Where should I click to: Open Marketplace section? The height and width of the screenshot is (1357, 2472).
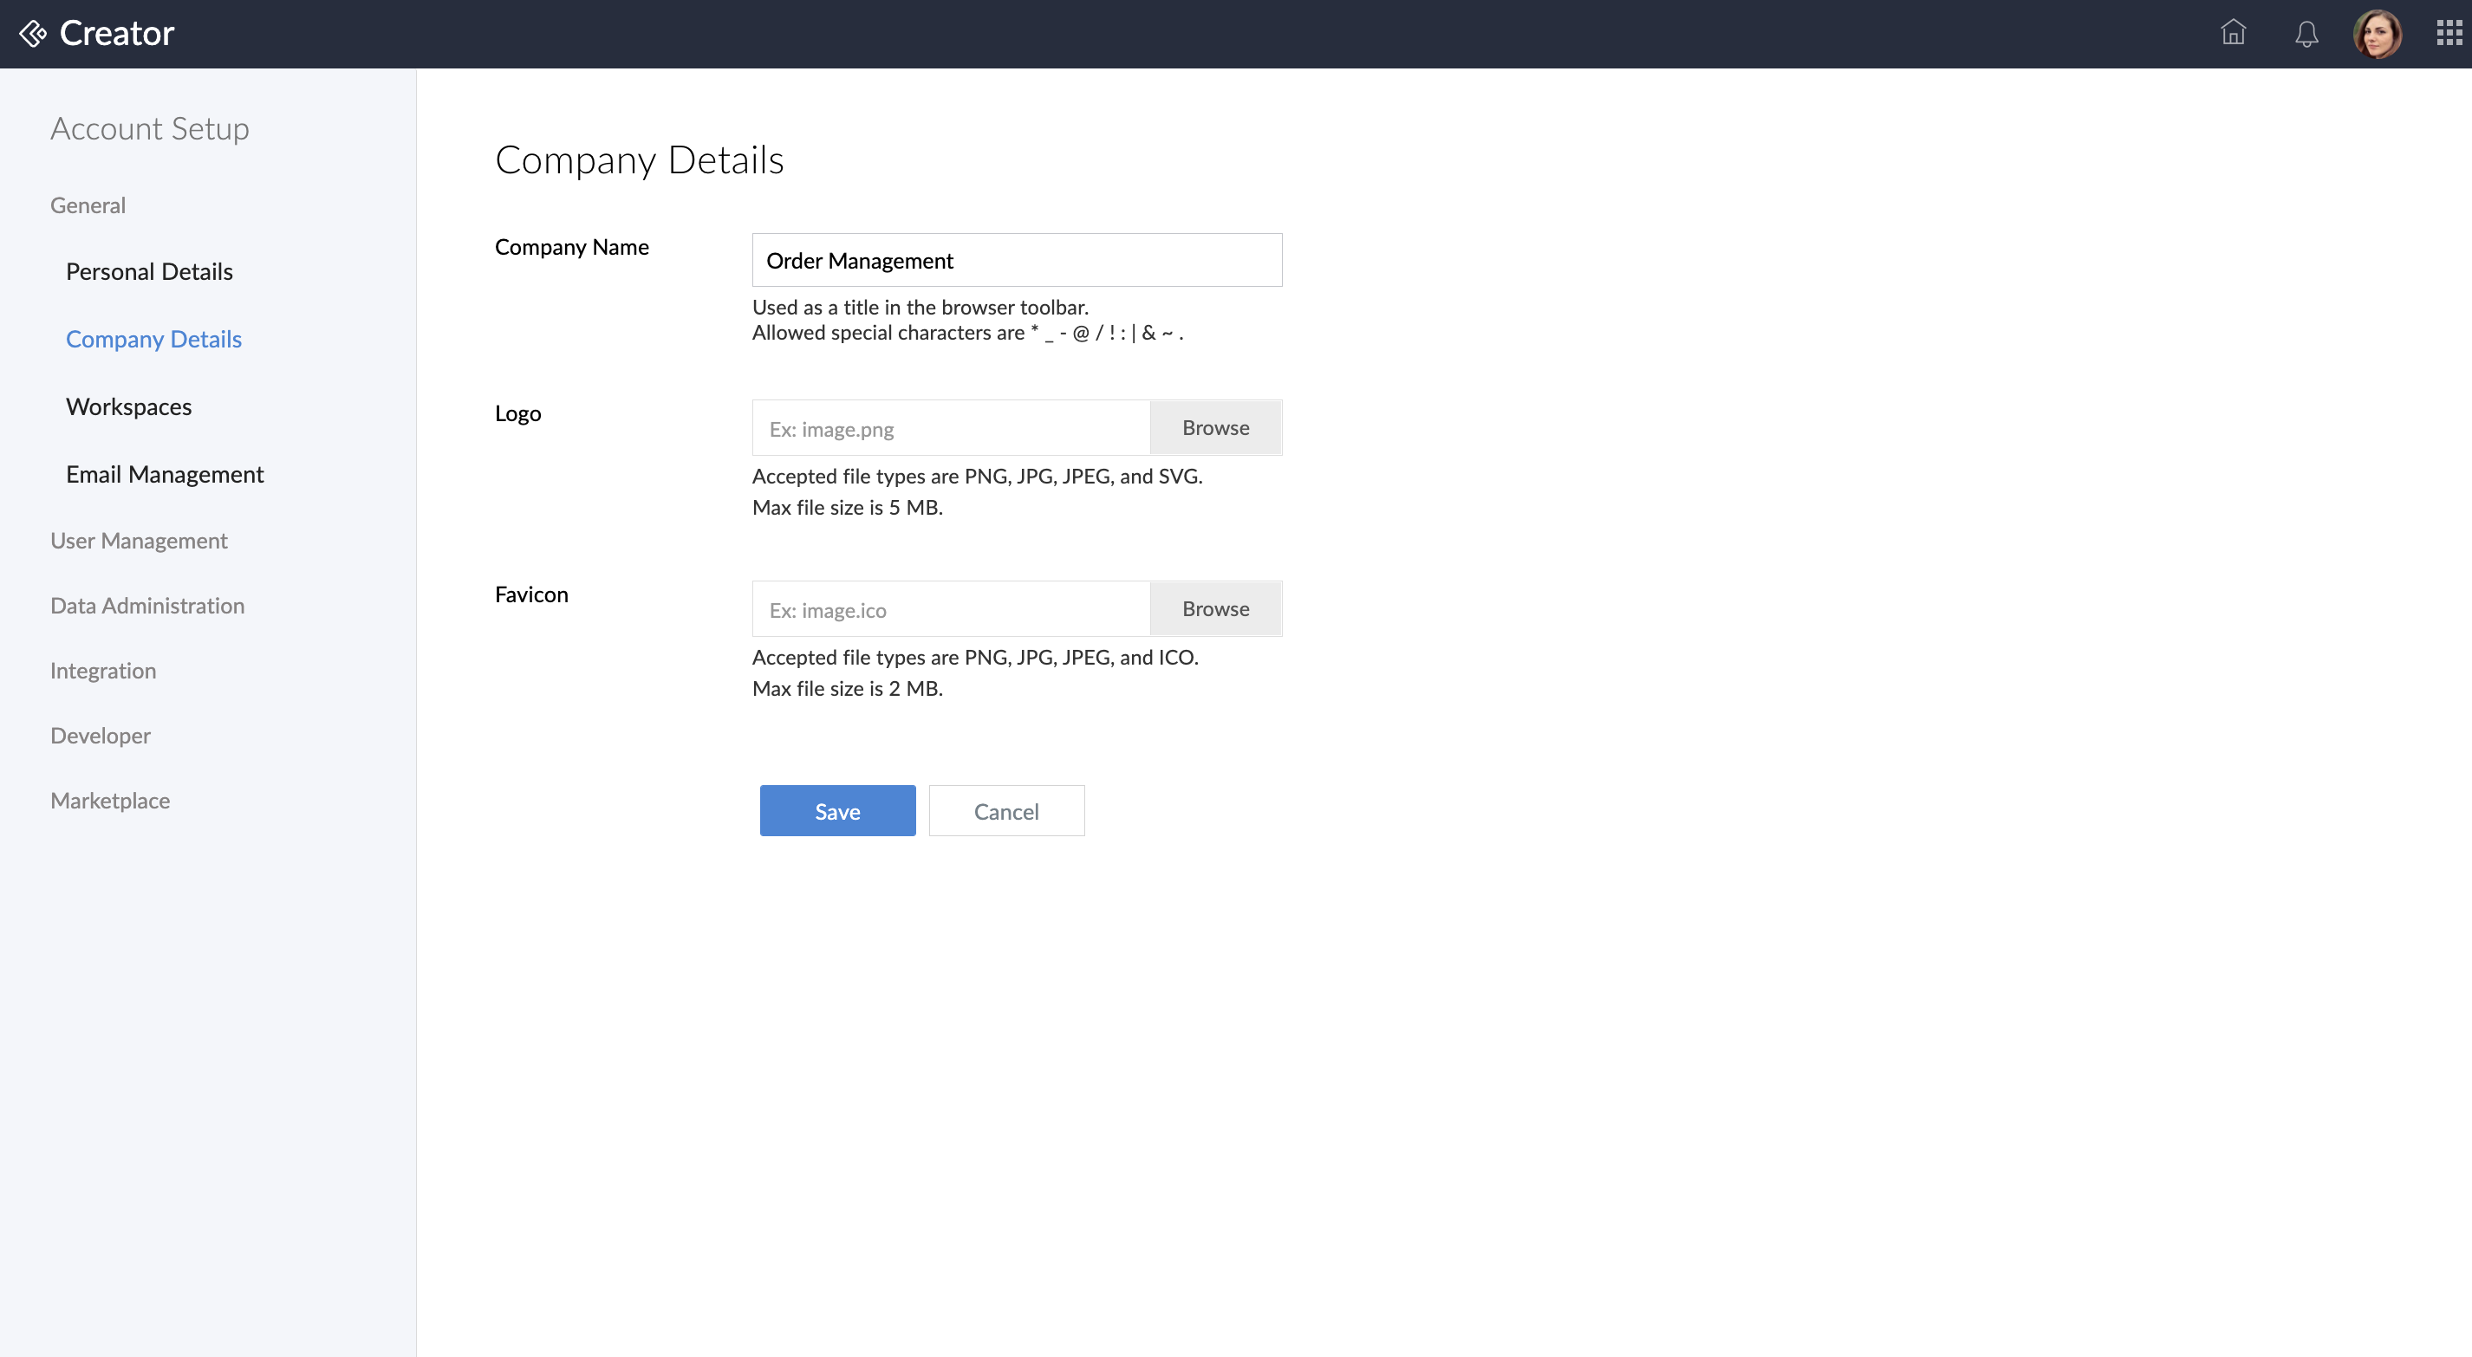(x=110, y=801)
